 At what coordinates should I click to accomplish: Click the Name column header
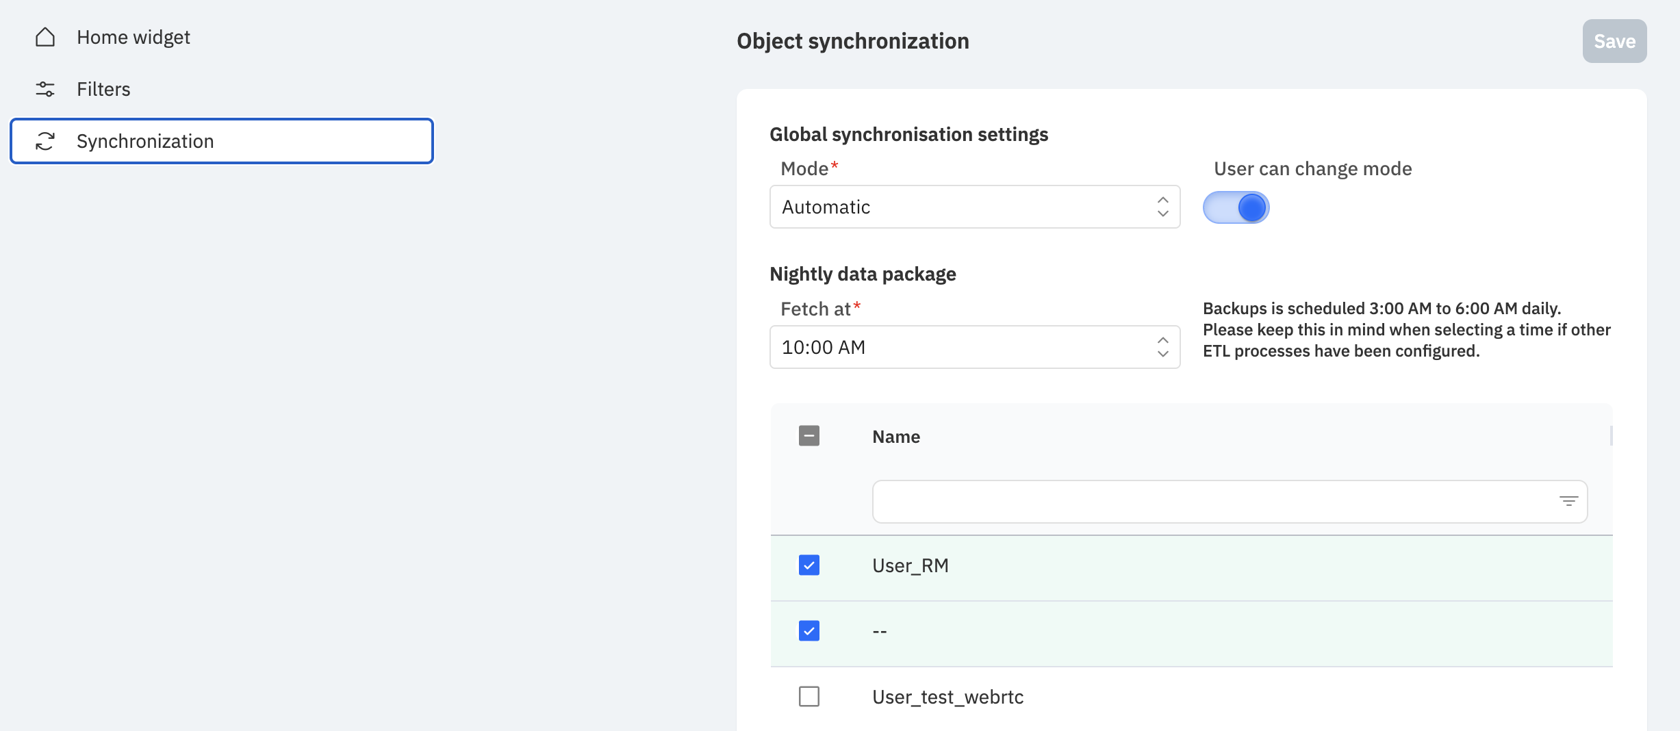896,437
